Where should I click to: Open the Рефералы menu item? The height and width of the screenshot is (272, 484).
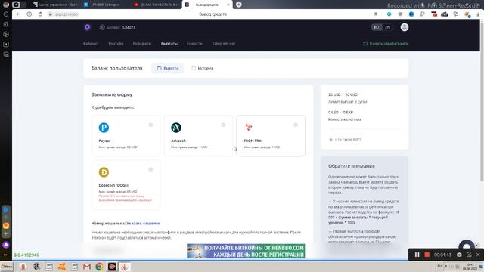pyautogui.click(x=142, y=44)
